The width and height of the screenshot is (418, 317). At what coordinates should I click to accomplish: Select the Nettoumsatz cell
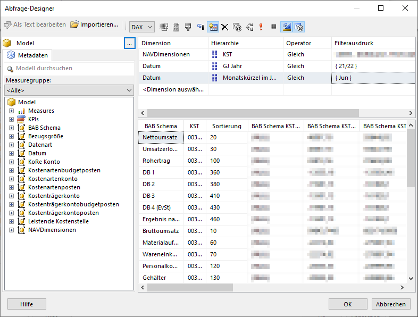(161, 137)
